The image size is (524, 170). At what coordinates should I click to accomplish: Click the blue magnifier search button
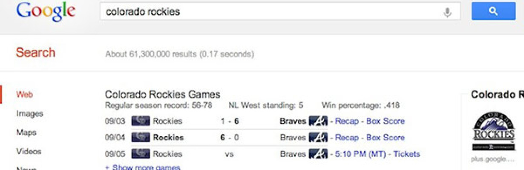(x=493, y=11)
